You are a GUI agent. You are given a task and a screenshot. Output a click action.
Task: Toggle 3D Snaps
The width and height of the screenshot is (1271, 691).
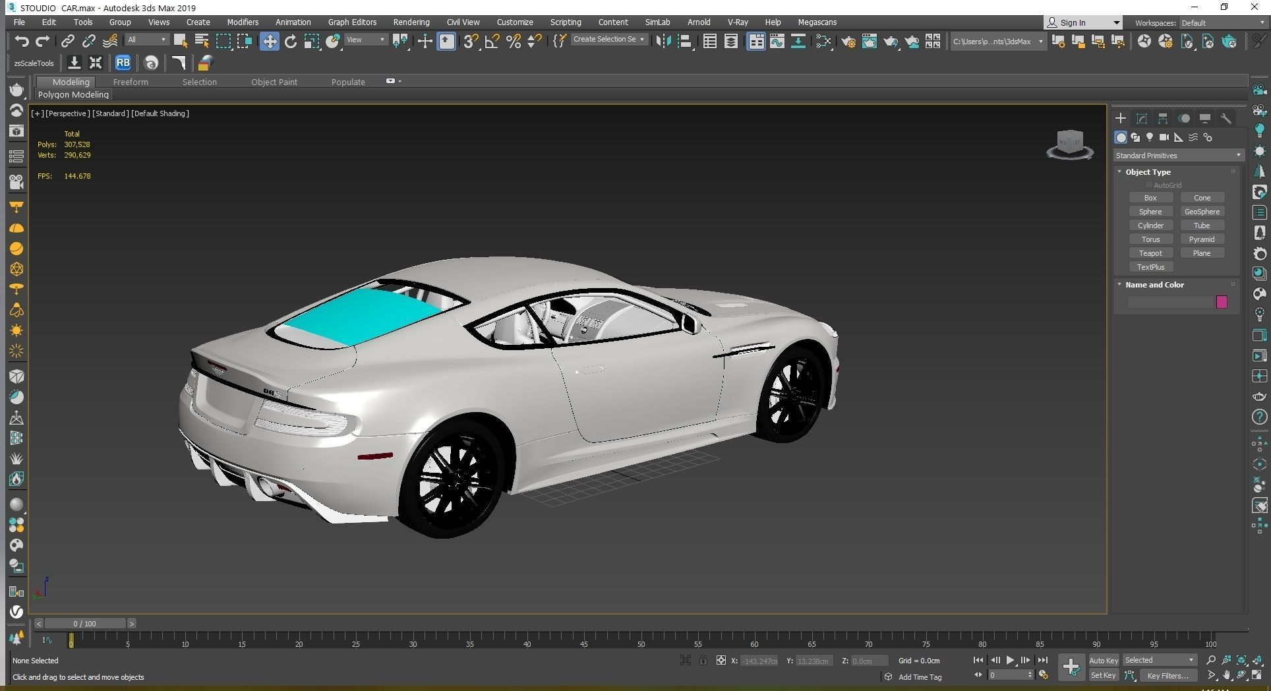pos(471,42)
